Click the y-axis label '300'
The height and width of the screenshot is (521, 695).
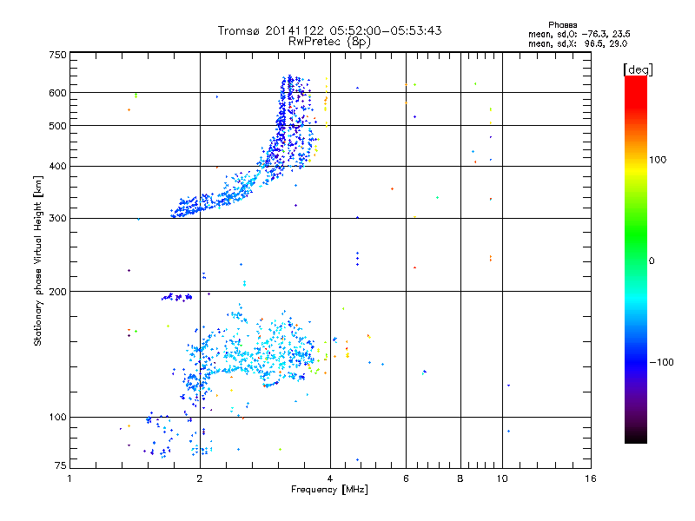tap(57, 219)
